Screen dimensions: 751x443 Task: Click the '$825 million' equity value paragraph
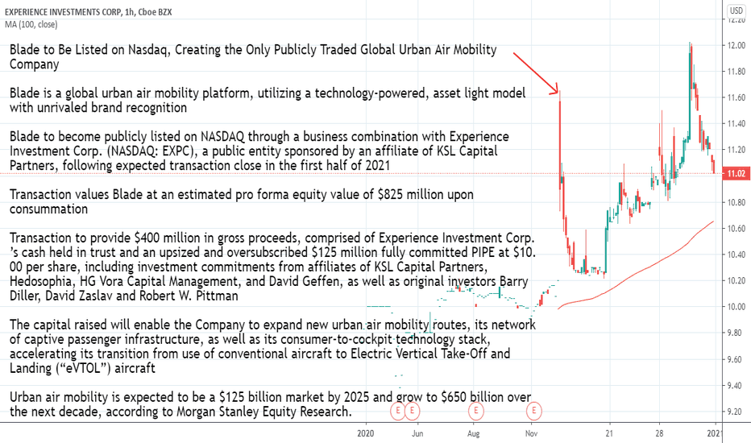pyautogui.click(x=242, y=201)
